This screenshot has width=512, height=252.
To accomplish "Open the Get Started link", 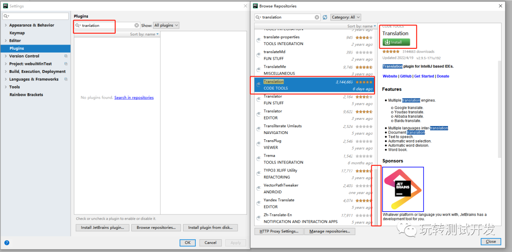I will coord(424,76).
